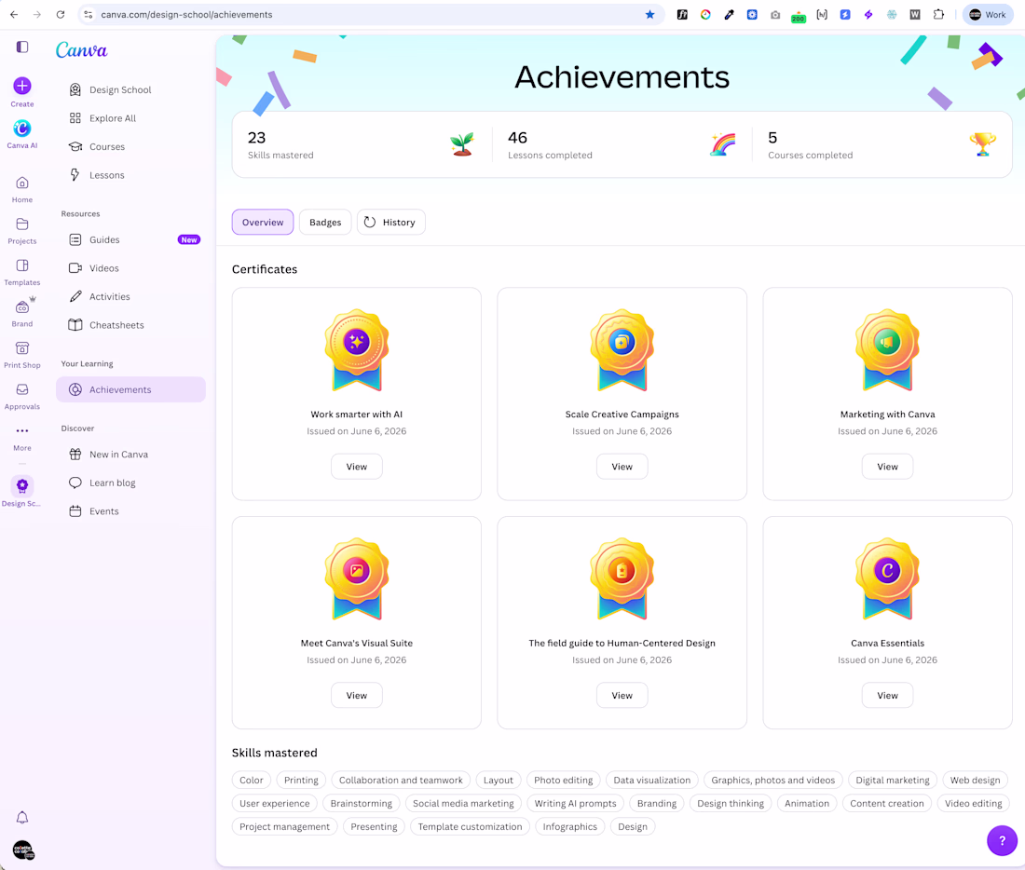Click the Writing AI prompts chip

[x=575, y=803]
